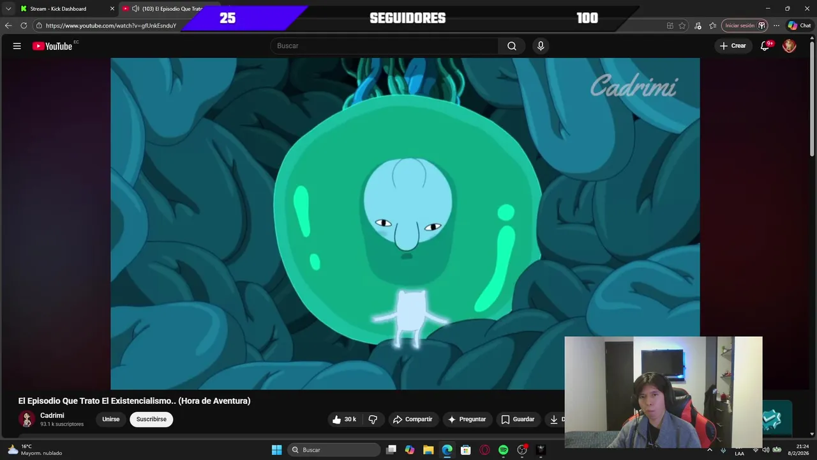Add the page to favorites star
The height and width of the screenshot is (460, 817).
(x=682, y=26)
